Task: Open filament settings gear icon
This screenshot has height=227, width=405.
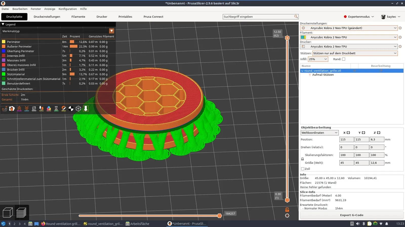Action: click(400, 37)
